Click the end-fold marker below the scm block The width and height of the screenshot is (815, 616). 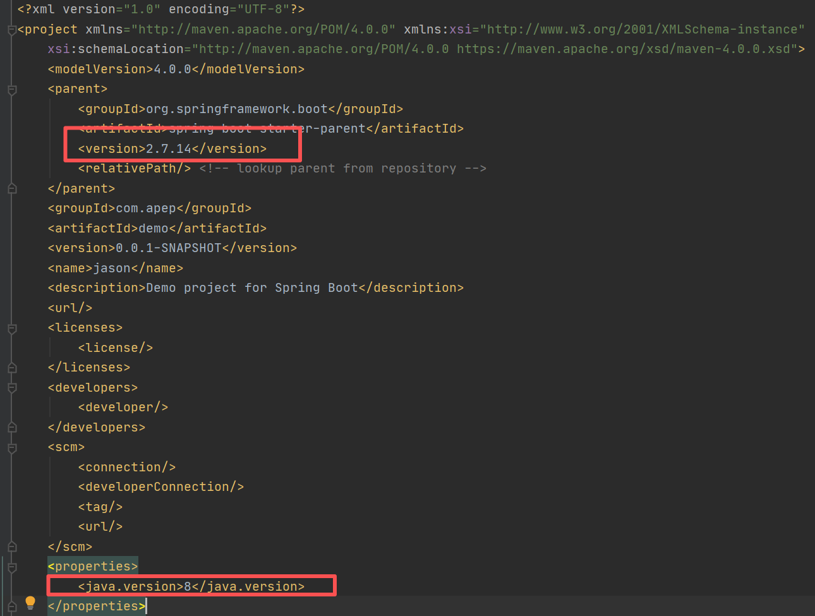(x=11, y=546)
